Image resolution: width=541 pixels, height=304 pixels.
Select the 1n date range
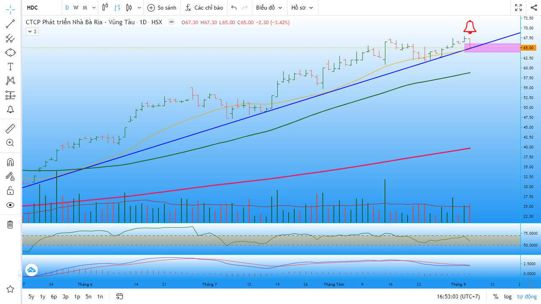(x=100, y=296)
